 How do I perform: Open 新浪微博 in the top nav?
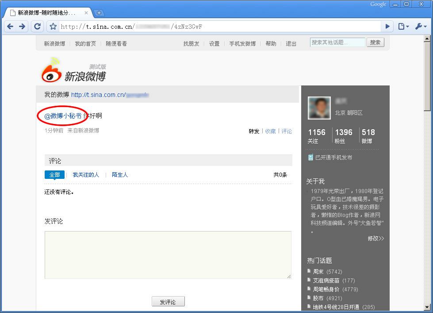[54, 44]
